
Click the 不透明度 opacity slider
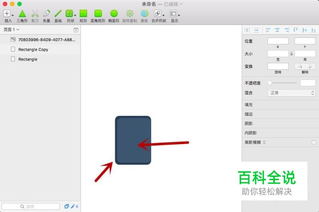pos(282,83)
